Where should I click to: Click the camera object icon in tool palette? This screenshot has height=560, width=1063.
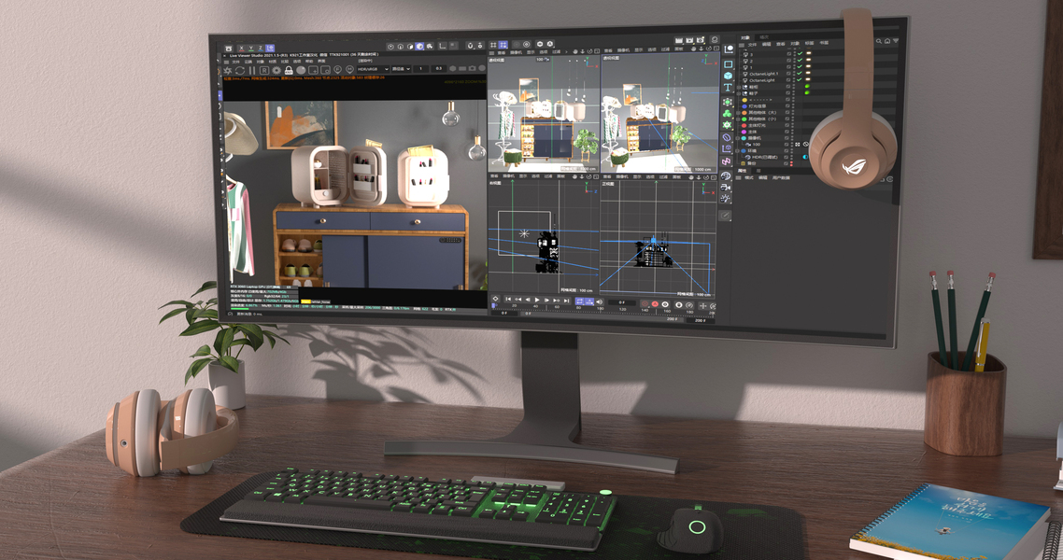click(x=726, y=187)
